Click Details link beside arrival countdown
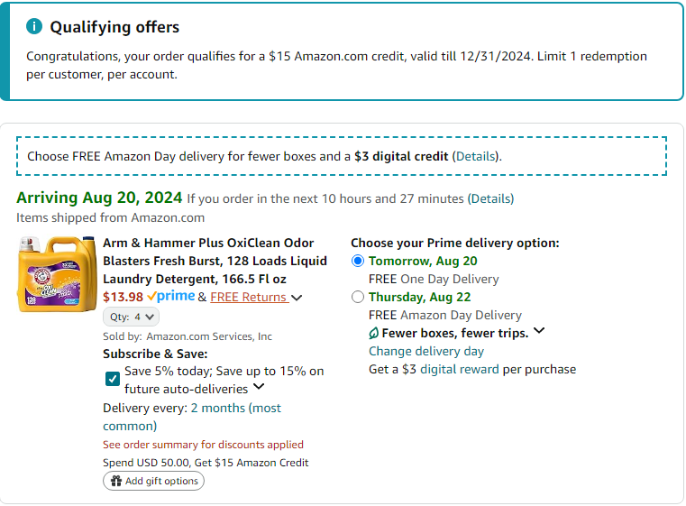 click(490, 198)
